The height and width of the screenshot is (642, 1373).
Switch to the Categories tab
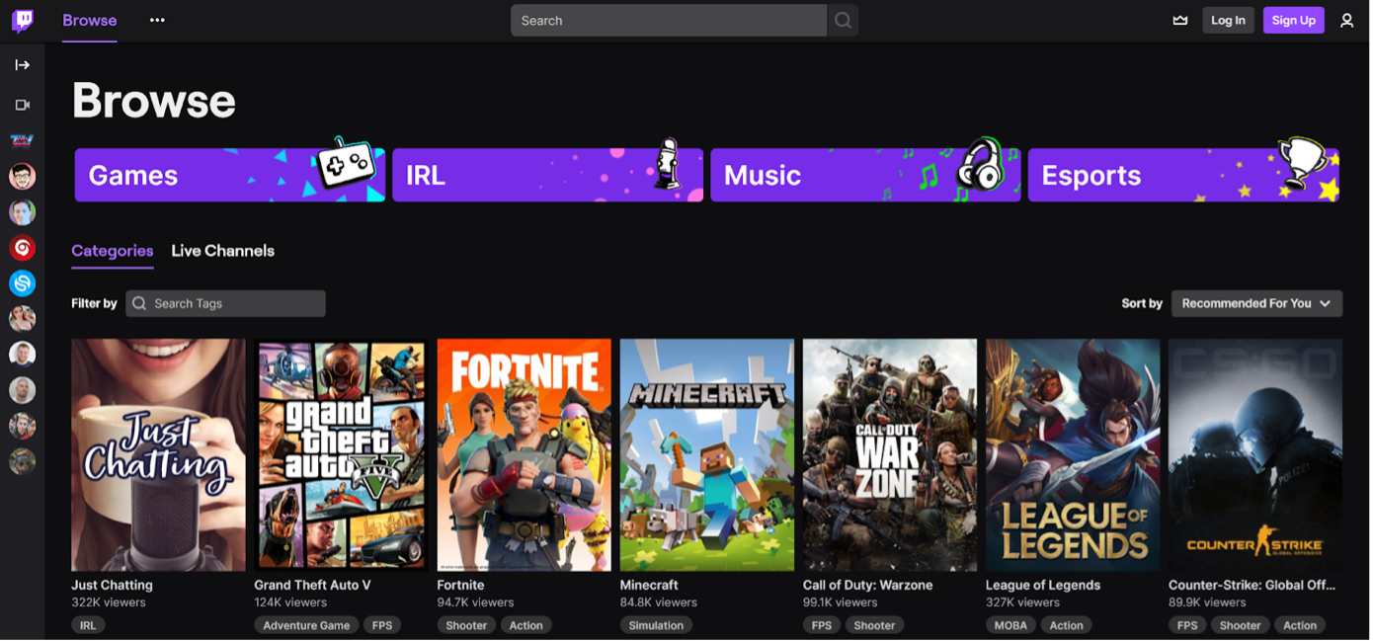pos(113,251)
